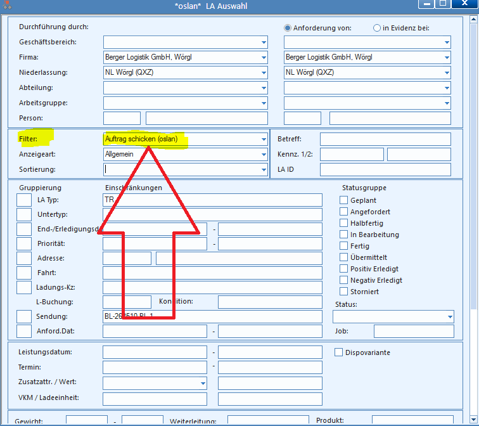
Task: Click the LA ID input field
Action: coord(385,170)
